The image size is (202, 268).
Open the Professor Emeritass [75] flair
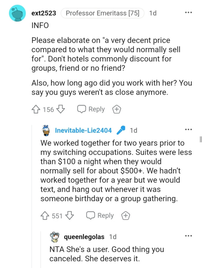tap(102, 13)
